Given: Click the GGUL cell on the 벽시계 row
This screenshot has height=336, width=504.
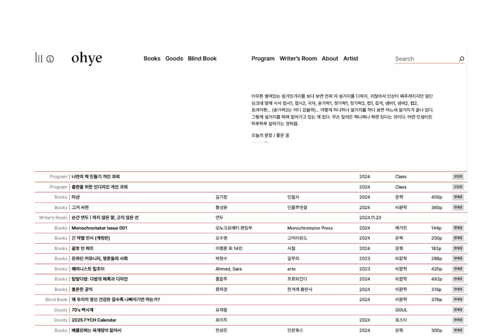Looking at the screenshot, I should pyautogui.click(x=401, y=310).
